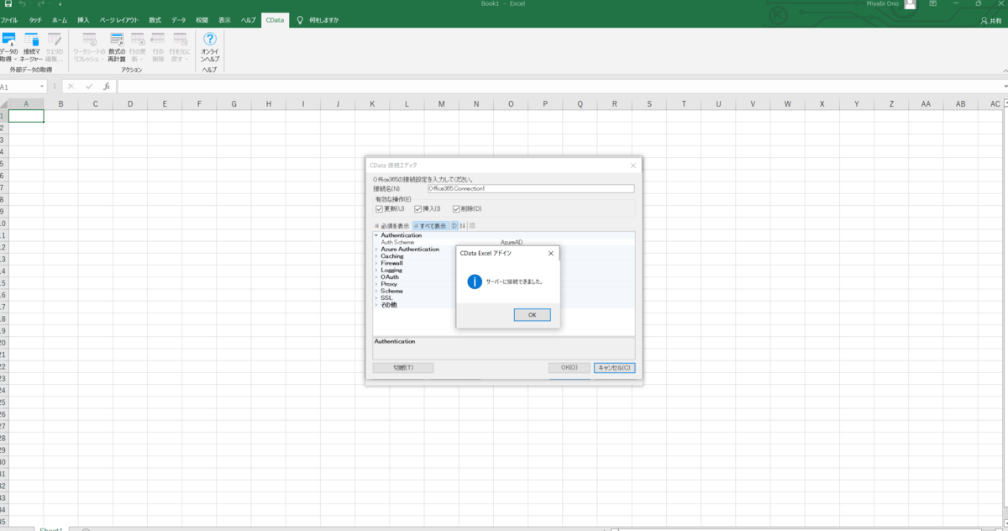Switch to the ホーム ribbon tab
Viewport: 1008px width, 531px height.
click(60, 19)
